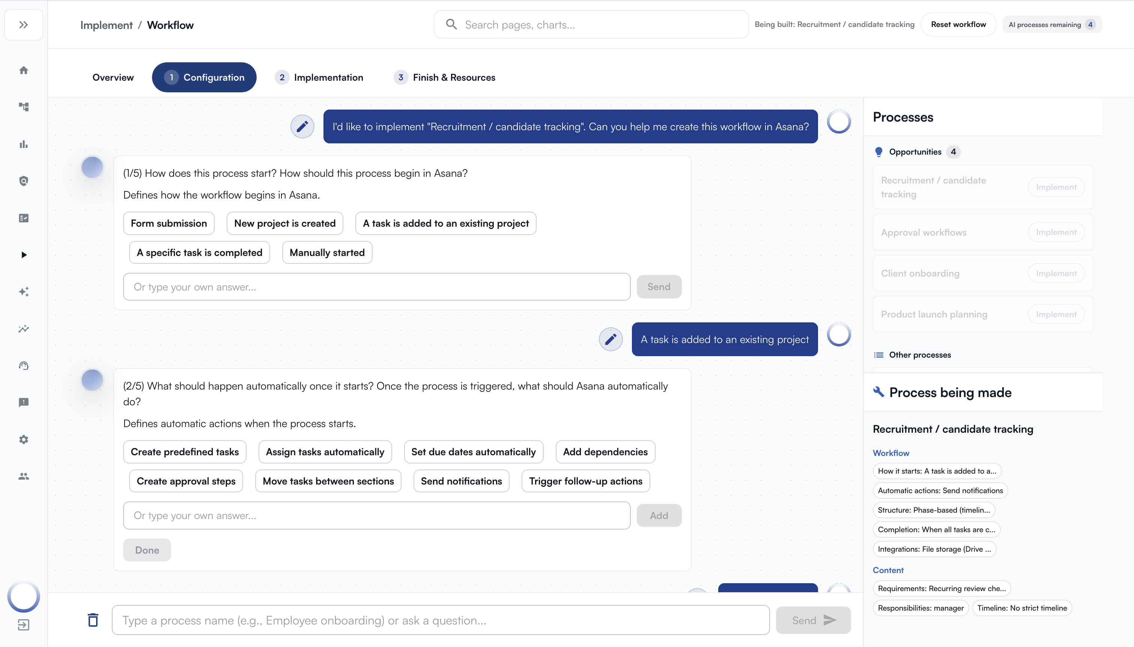Screen dimensions: 1134x647
Task: Open the trend line icon in sidebar
Action: [x=24, y=328]
